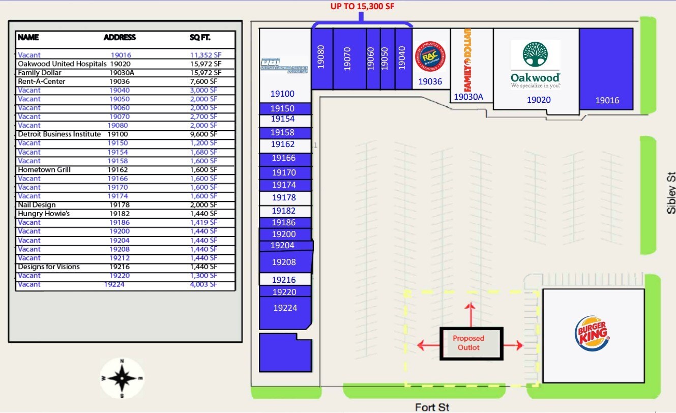
Task: Click the NAME column header
Action: click(28, 37)
